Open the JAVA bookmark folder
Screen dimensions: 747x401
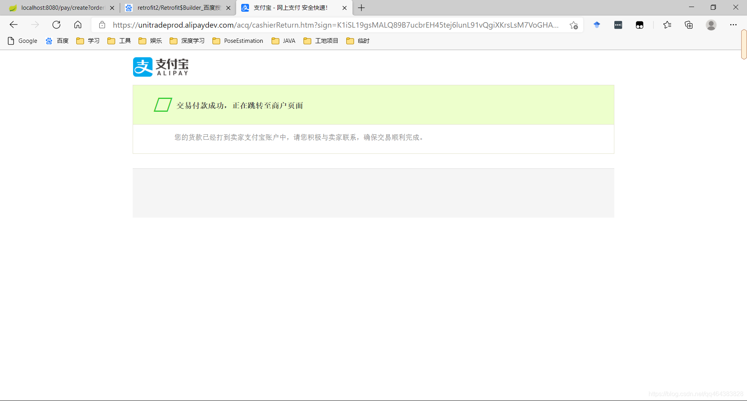[283, 41]
